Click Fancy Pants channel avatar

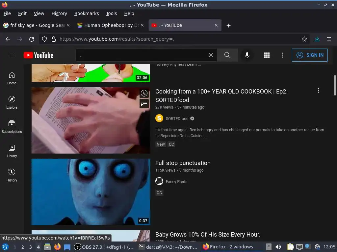point(159,181)
